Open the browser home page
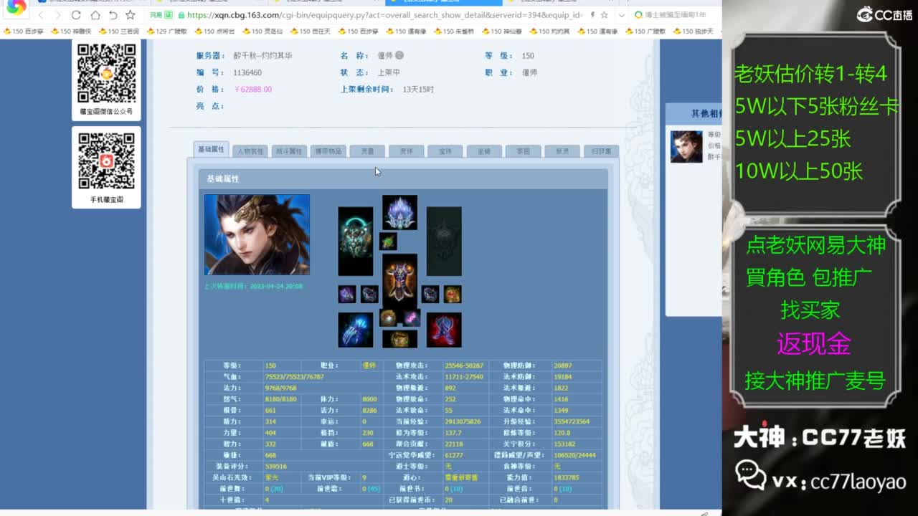 95,15
